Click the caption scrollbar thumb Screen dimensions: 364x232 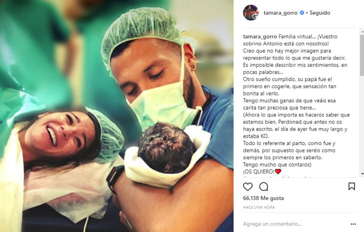point(362,55)
